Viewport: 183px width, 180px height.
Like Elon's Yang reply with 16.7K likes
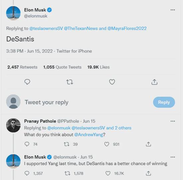point(108,173)
